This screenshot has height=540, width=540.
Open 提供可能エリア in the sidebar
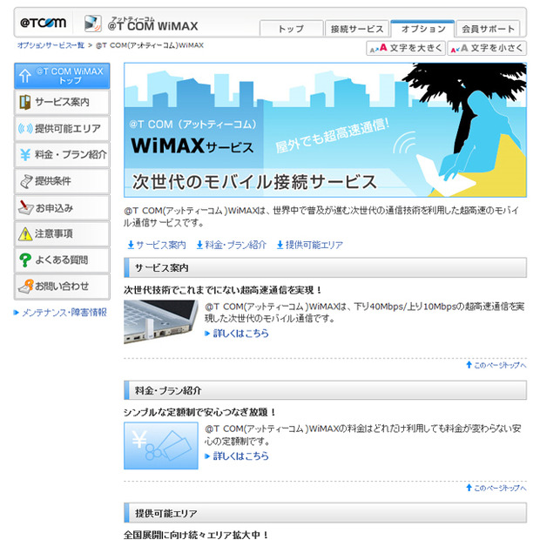62,128
